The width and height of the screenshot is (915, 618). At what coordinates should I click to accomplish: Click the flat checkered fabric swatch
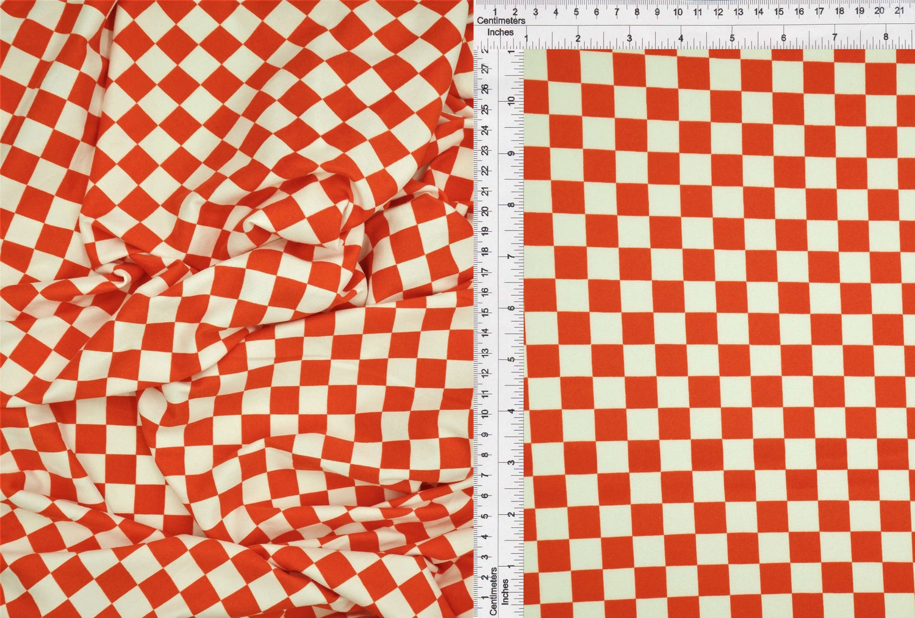pyautogui.click(x=719, y=332)
